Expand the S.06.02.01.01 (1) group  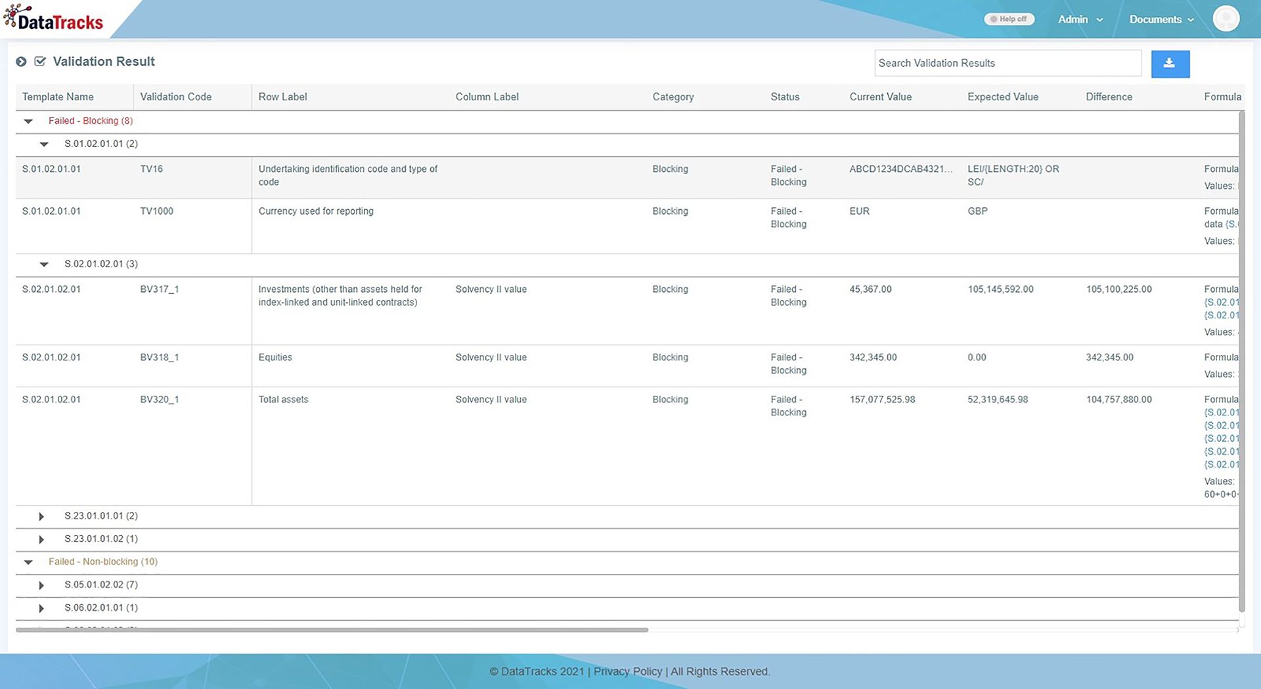point(41,608)
